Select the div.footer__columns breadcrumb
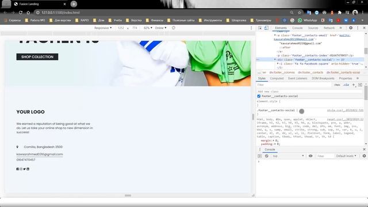368x207 pixels. [282, 72]
